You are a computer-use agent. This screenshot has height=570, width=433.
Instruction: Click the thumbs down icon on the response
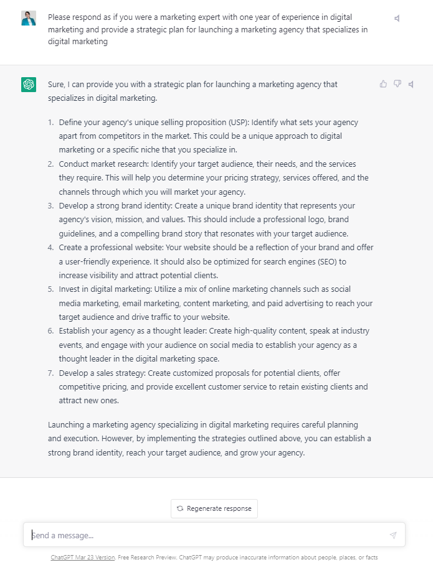click(x=397, y=84)
